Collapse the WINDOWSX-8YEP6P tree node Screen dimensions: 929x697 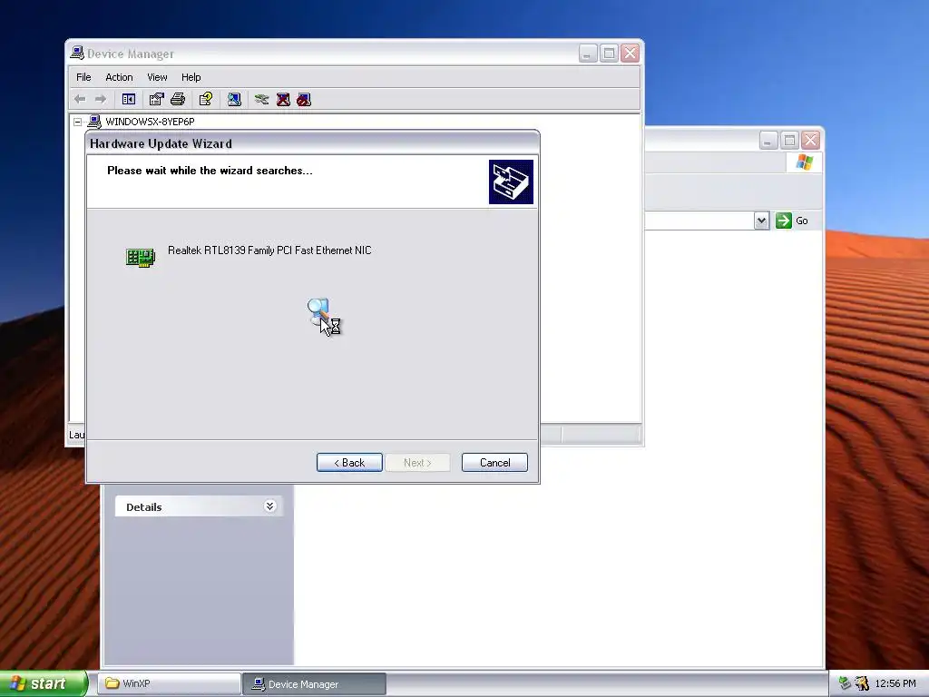point(78,122)
